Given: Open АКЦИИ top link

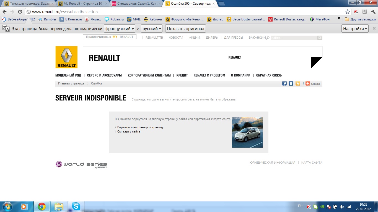Looking at the screenshot, I should click(195, 38).
